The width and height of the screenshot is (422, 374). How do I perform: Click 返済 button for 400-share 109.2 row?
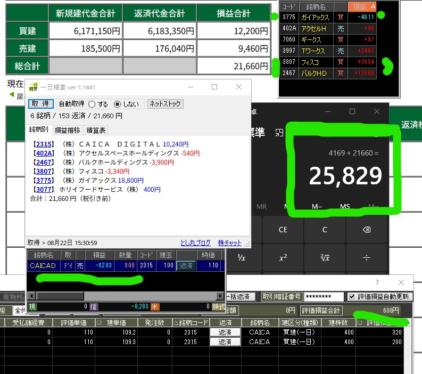click(225, 332)
